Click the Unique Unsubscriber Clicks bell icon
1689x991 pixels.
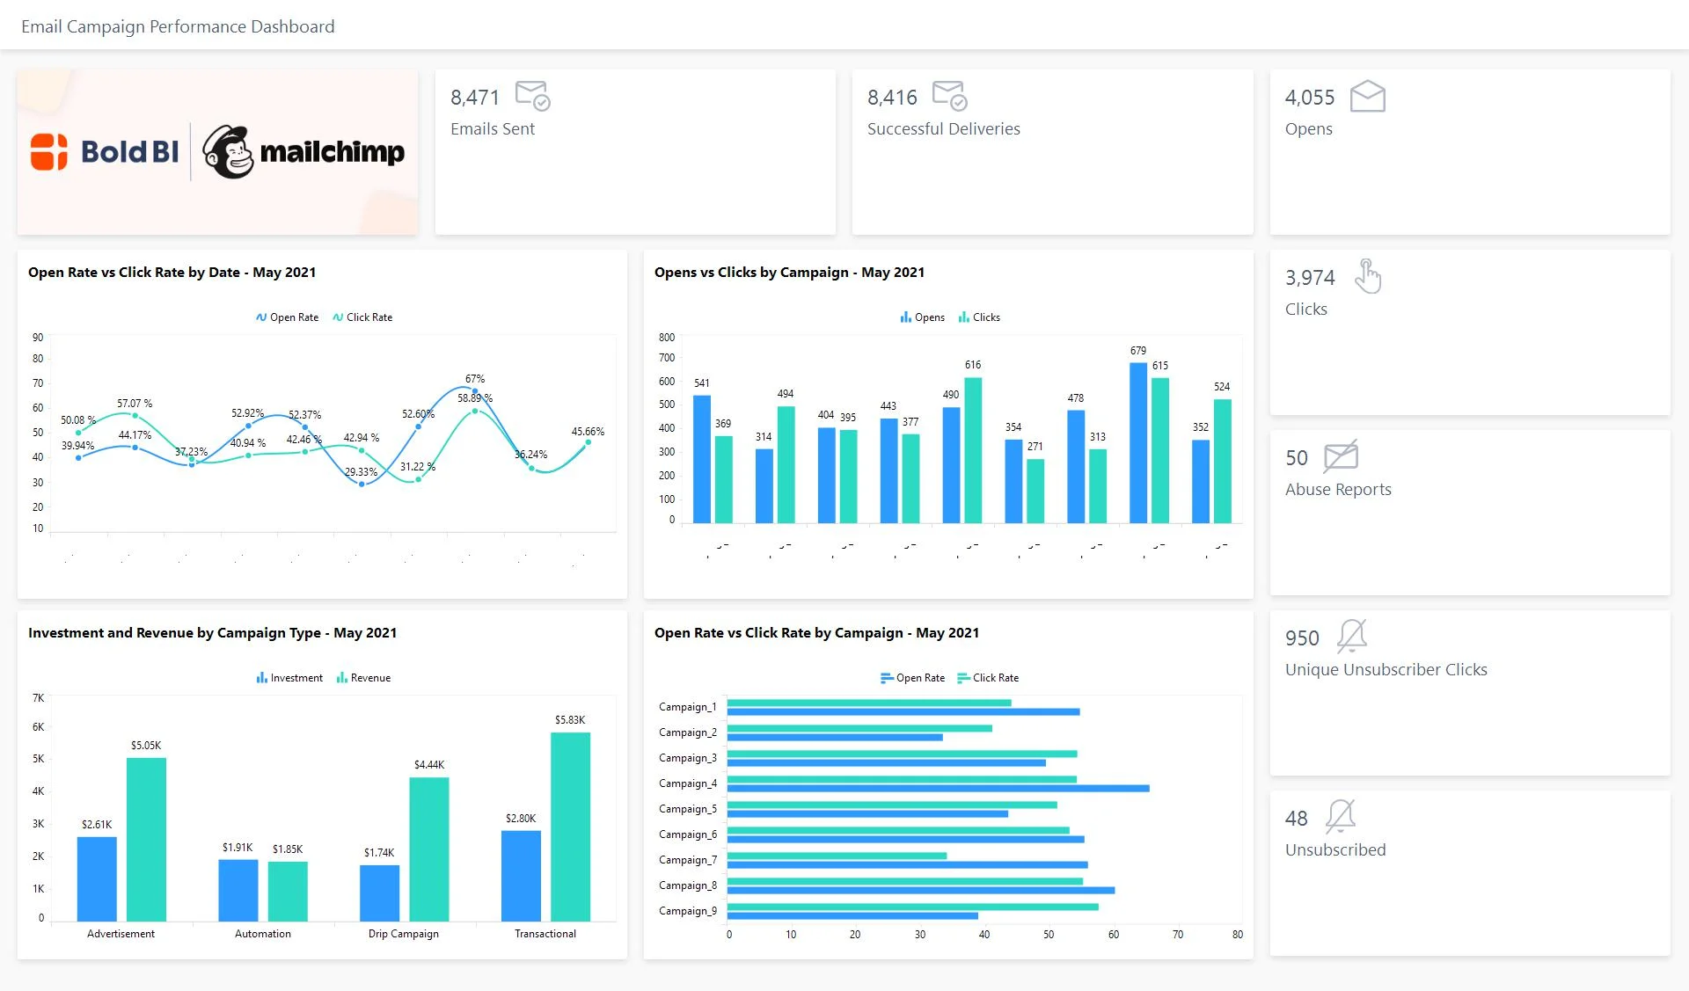[x=1350, y=638]
